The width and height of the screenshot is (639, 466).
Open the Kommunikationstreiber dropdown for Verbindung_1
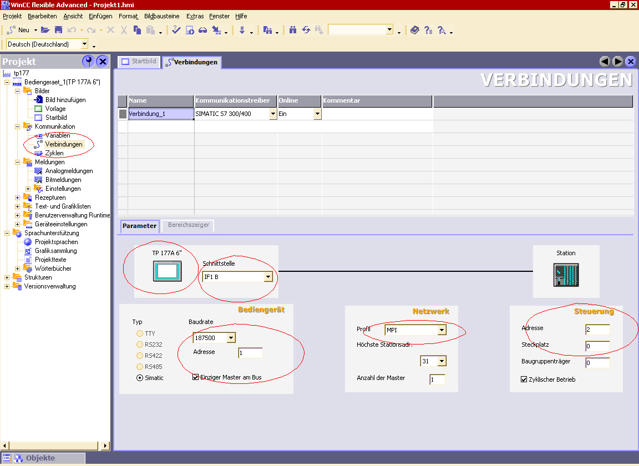coord(273,114)
